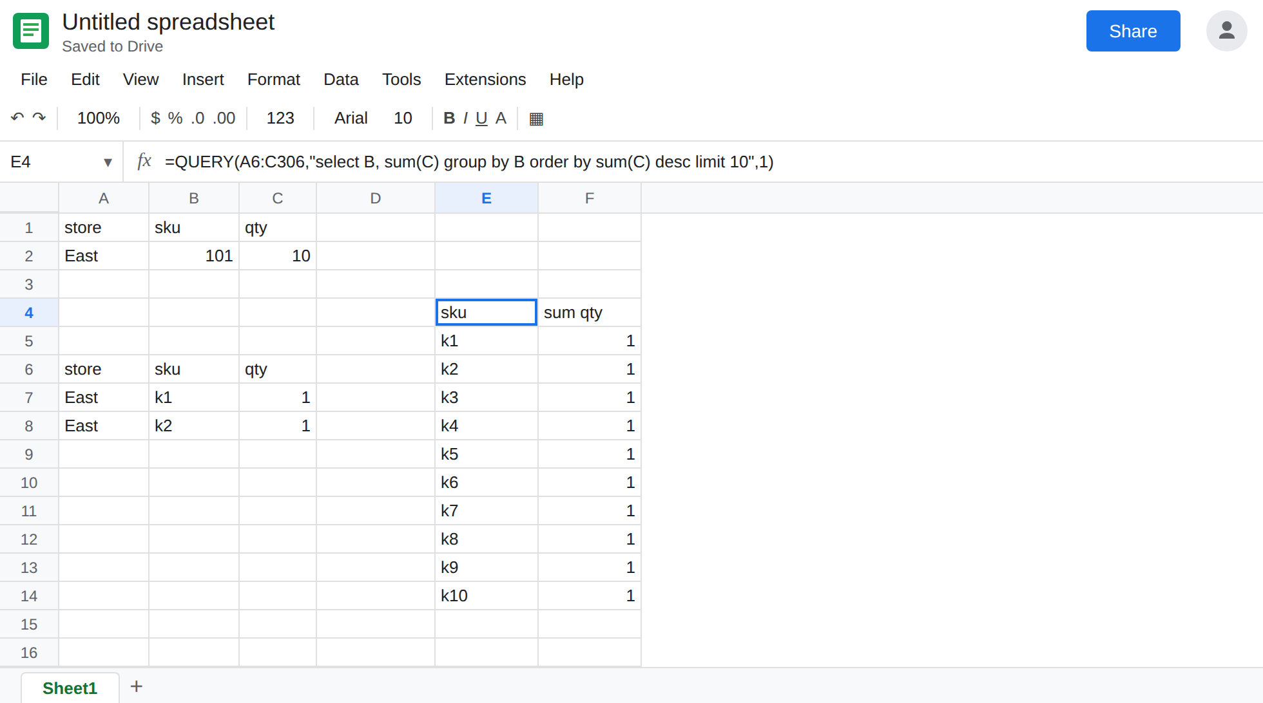
Task: Click cell containing 'sum qty'
Action: pos(590,313)
